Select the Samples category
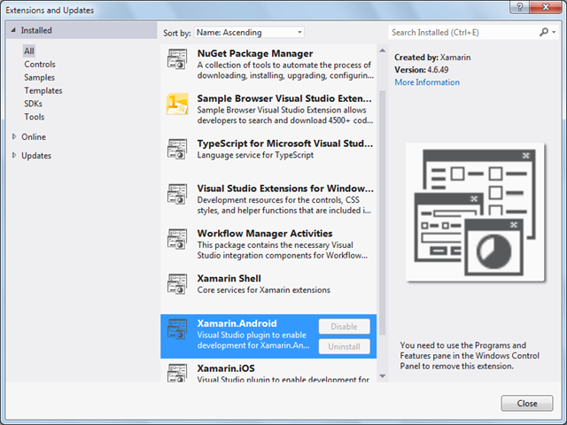Image resolution: width=567 pixels, height=425 pixels. click(39, 77)
